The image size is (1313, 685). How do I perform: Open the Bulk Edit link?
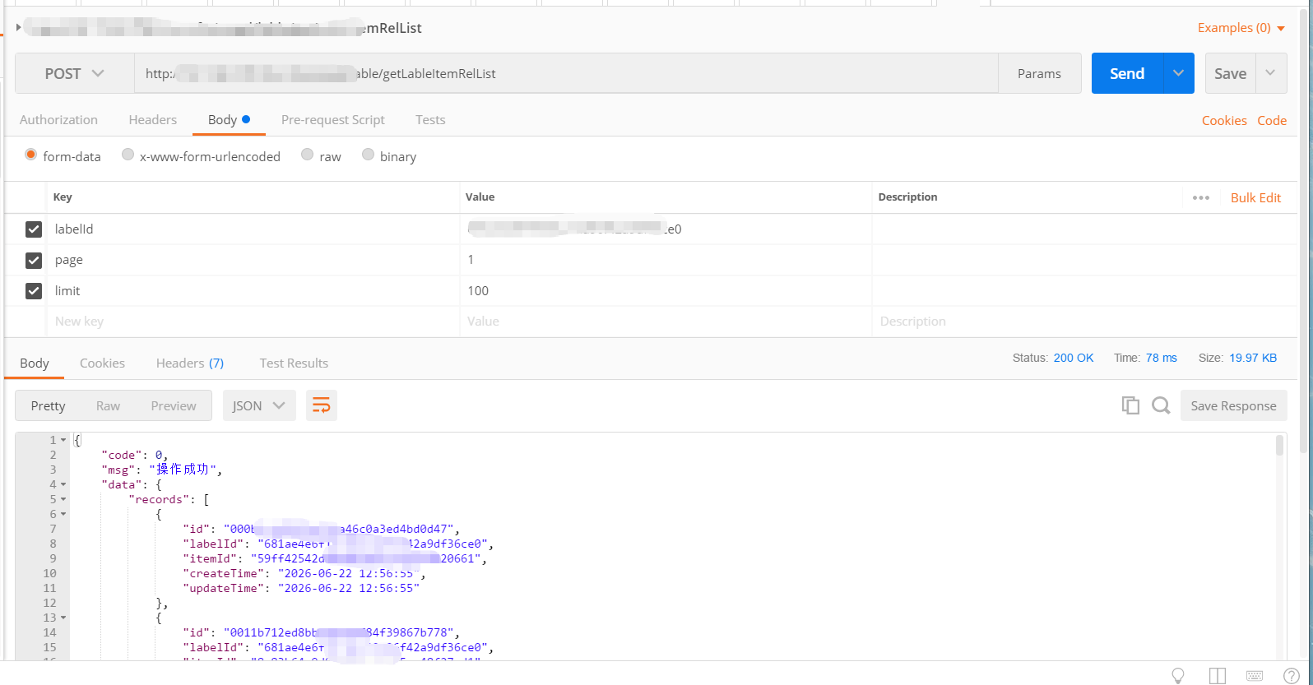pos(1255,197)
